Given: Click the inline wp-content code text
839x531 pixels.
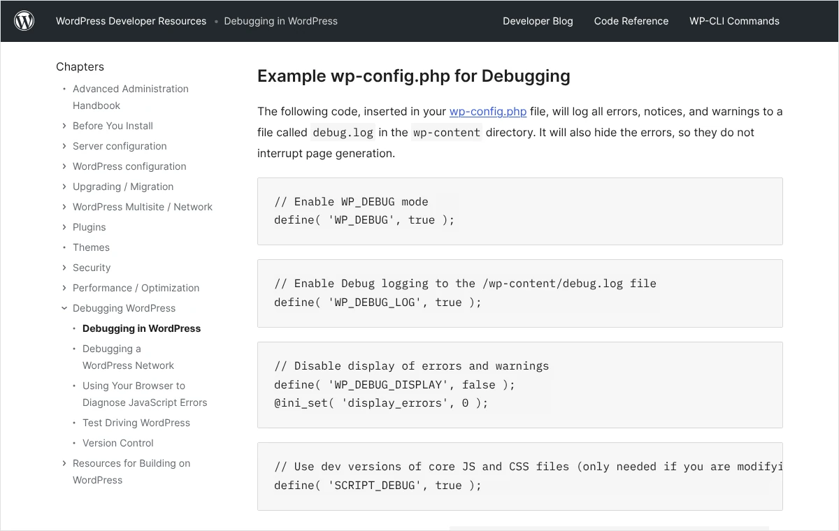Looking at the screenshot, I should [447, 133].
